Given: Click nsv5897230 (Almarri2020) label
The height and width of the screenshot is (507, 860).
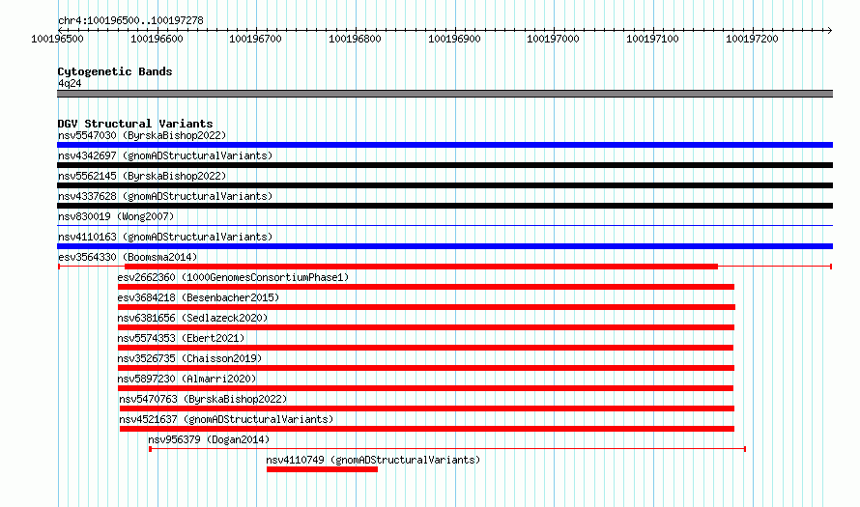Looking at the screenshot, I should [x=186, y=379].
